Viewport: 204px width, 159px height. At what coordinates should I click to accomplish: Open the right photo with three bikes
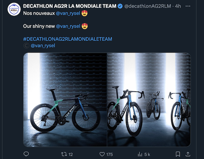point(149,99)
